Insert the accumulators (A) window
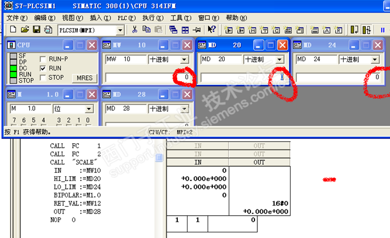This screenshot has height=238, width=390. (327, 30)
